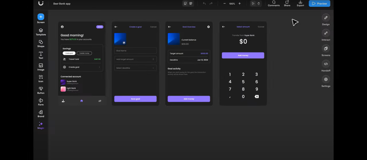Screen dimensions: 367x160
Task: Select the pointer cursor tool
Action: click(253, 3)
